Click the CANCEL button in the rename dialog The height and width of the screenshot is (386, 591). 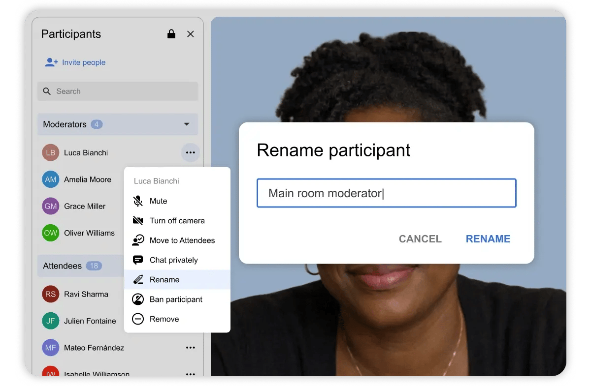pos(420,239)
